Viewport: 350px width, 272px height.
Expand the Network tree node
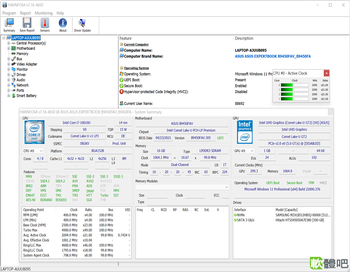tap(9, 85)
